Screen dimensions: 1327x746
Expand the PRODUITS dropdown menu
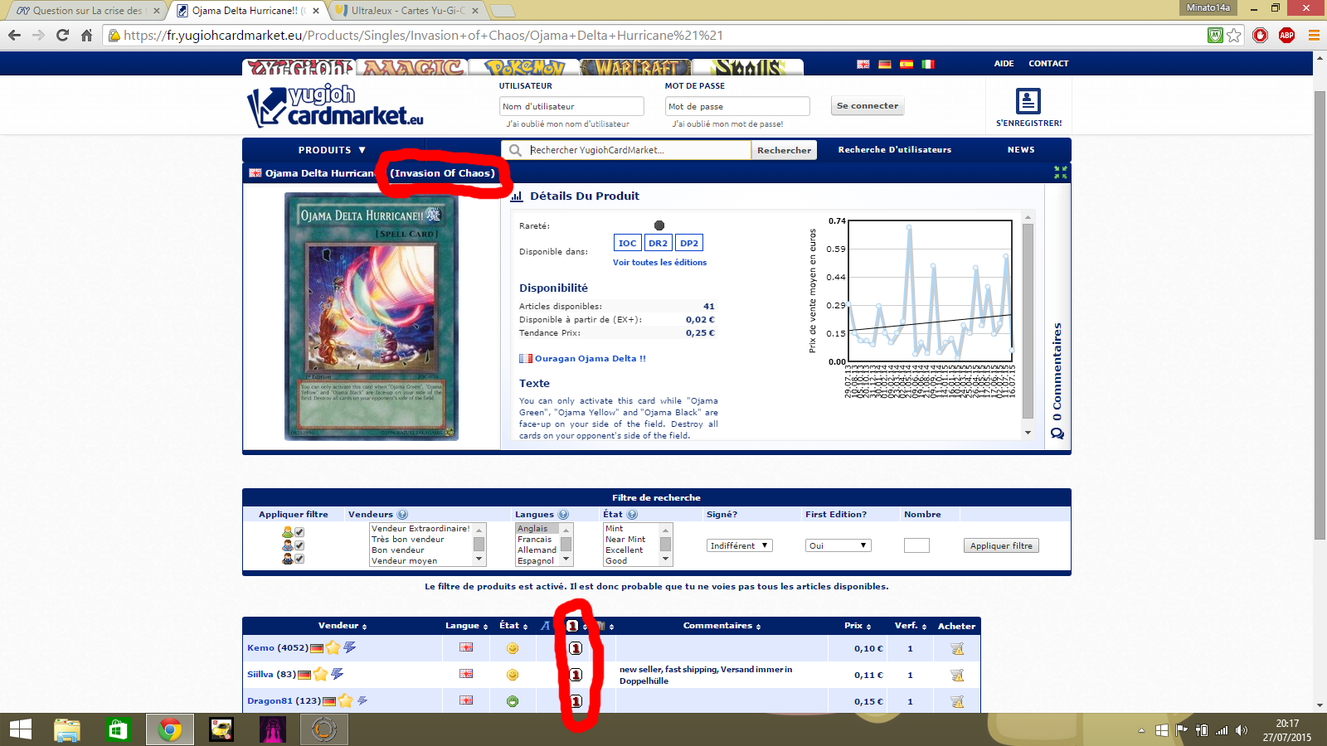(x=332, y=150)
